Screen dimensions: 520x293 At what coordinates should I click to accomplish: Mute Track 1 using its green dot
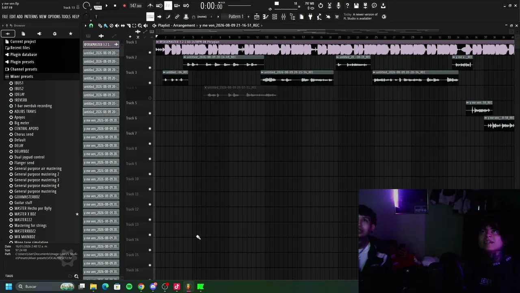(x=150, y=52)
